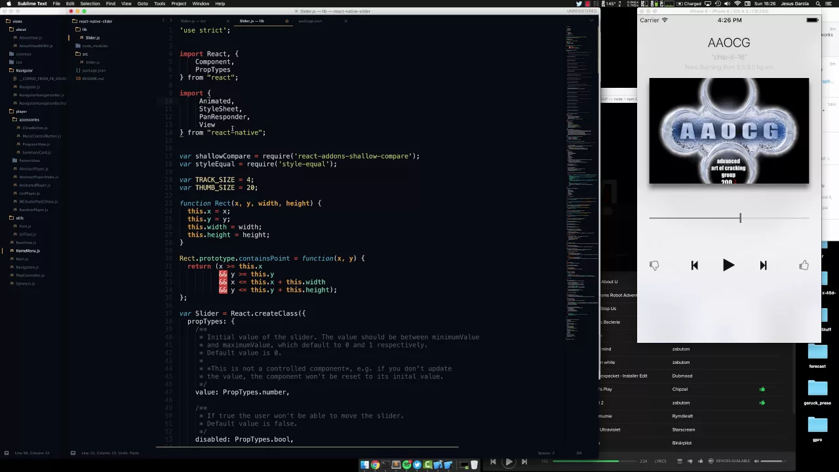Open the Selection menu
This screenshot has height=472, width=839.
90,4
